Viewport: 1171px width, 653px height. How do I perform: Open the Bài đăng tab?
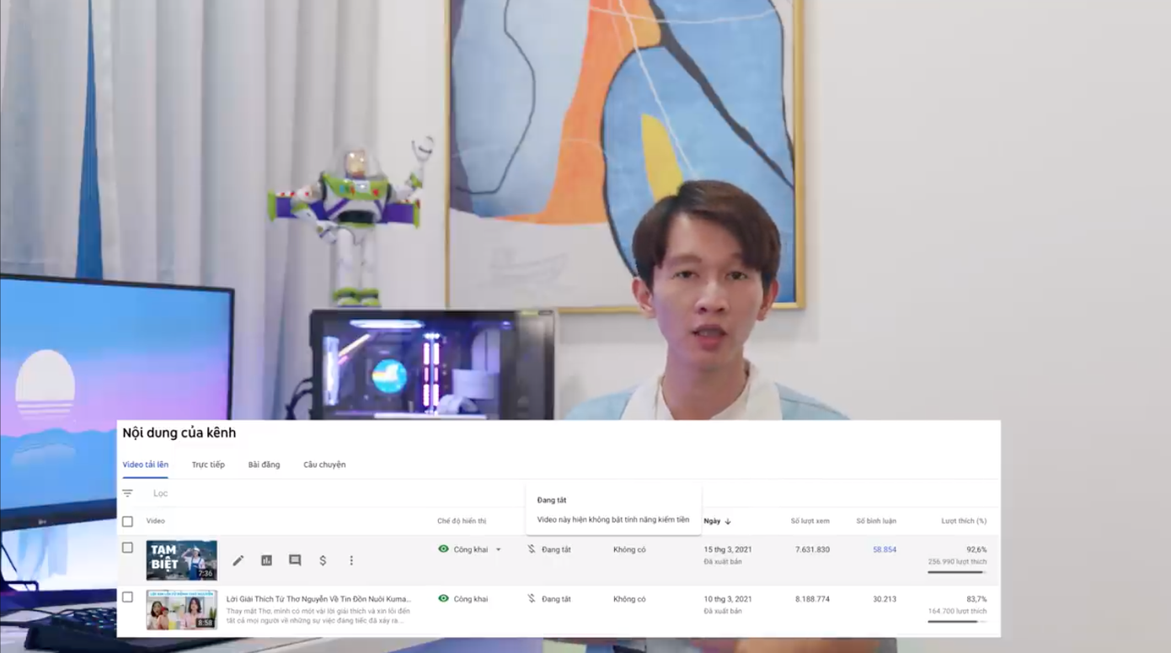tap(264, 465)
